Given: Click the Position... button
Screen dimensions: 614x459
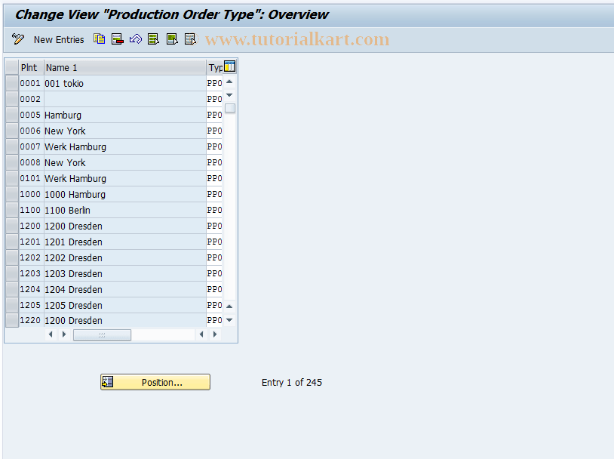Looking at the screenshot, I should [155, 382].
